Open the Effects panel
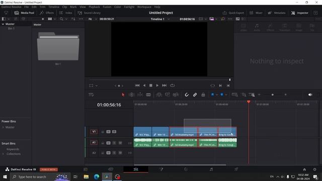Image resolution: width=322 pixels, height=181 pixels. point(47,13)
